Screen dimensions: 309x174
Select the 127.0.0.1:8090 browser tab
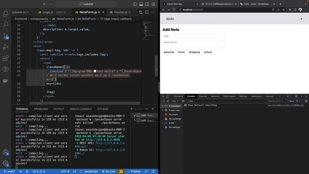click(x=219, y=4)
